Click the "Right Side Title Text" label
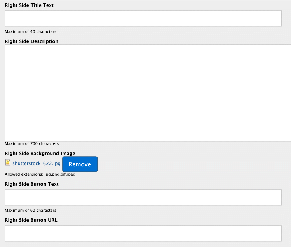 [x=29, y=5]
